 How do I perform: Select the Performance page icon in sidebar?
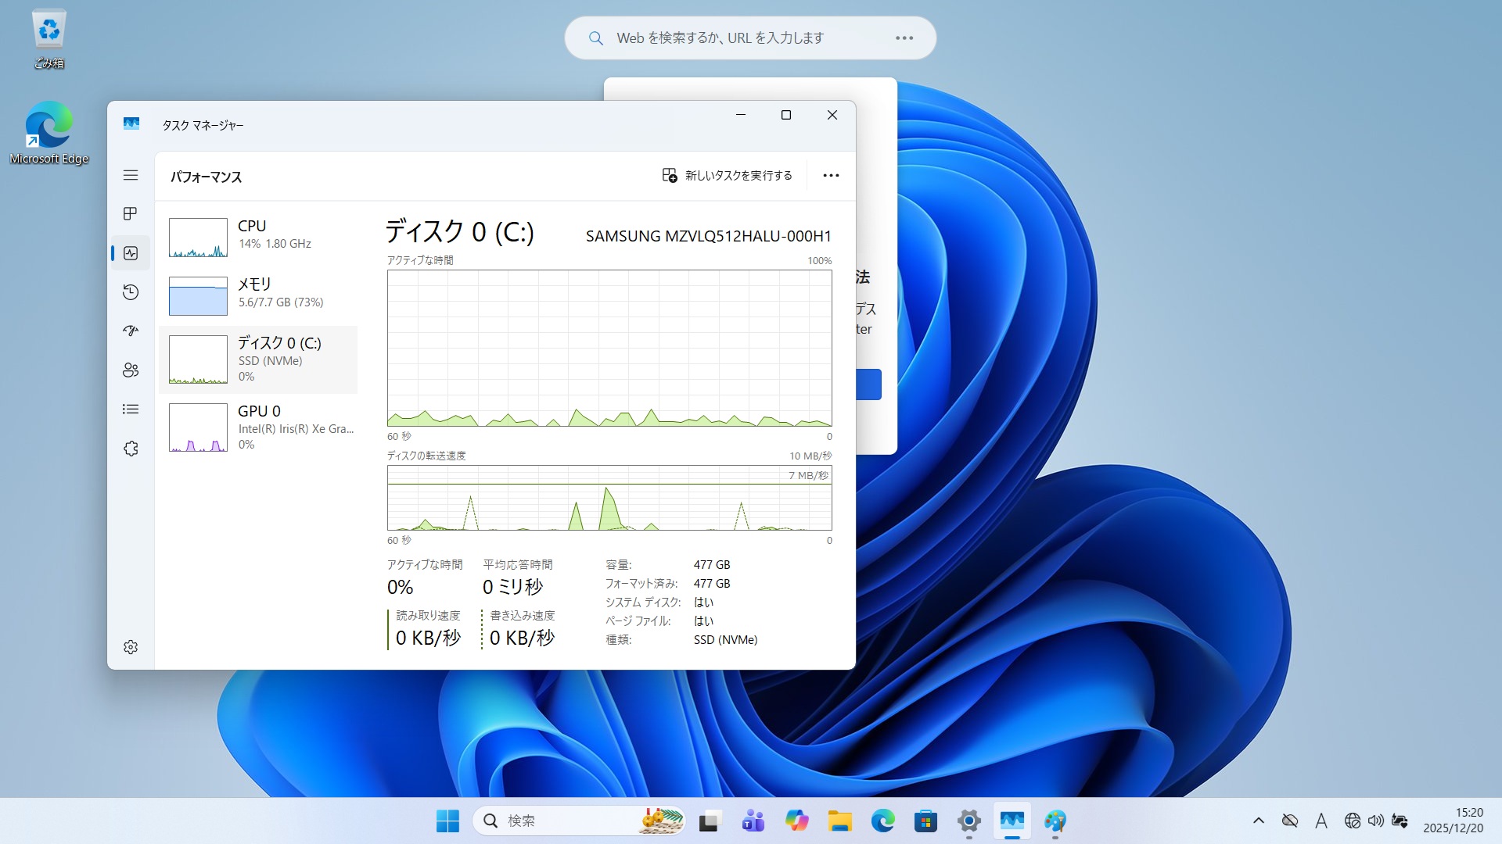[x=131, y=253]
